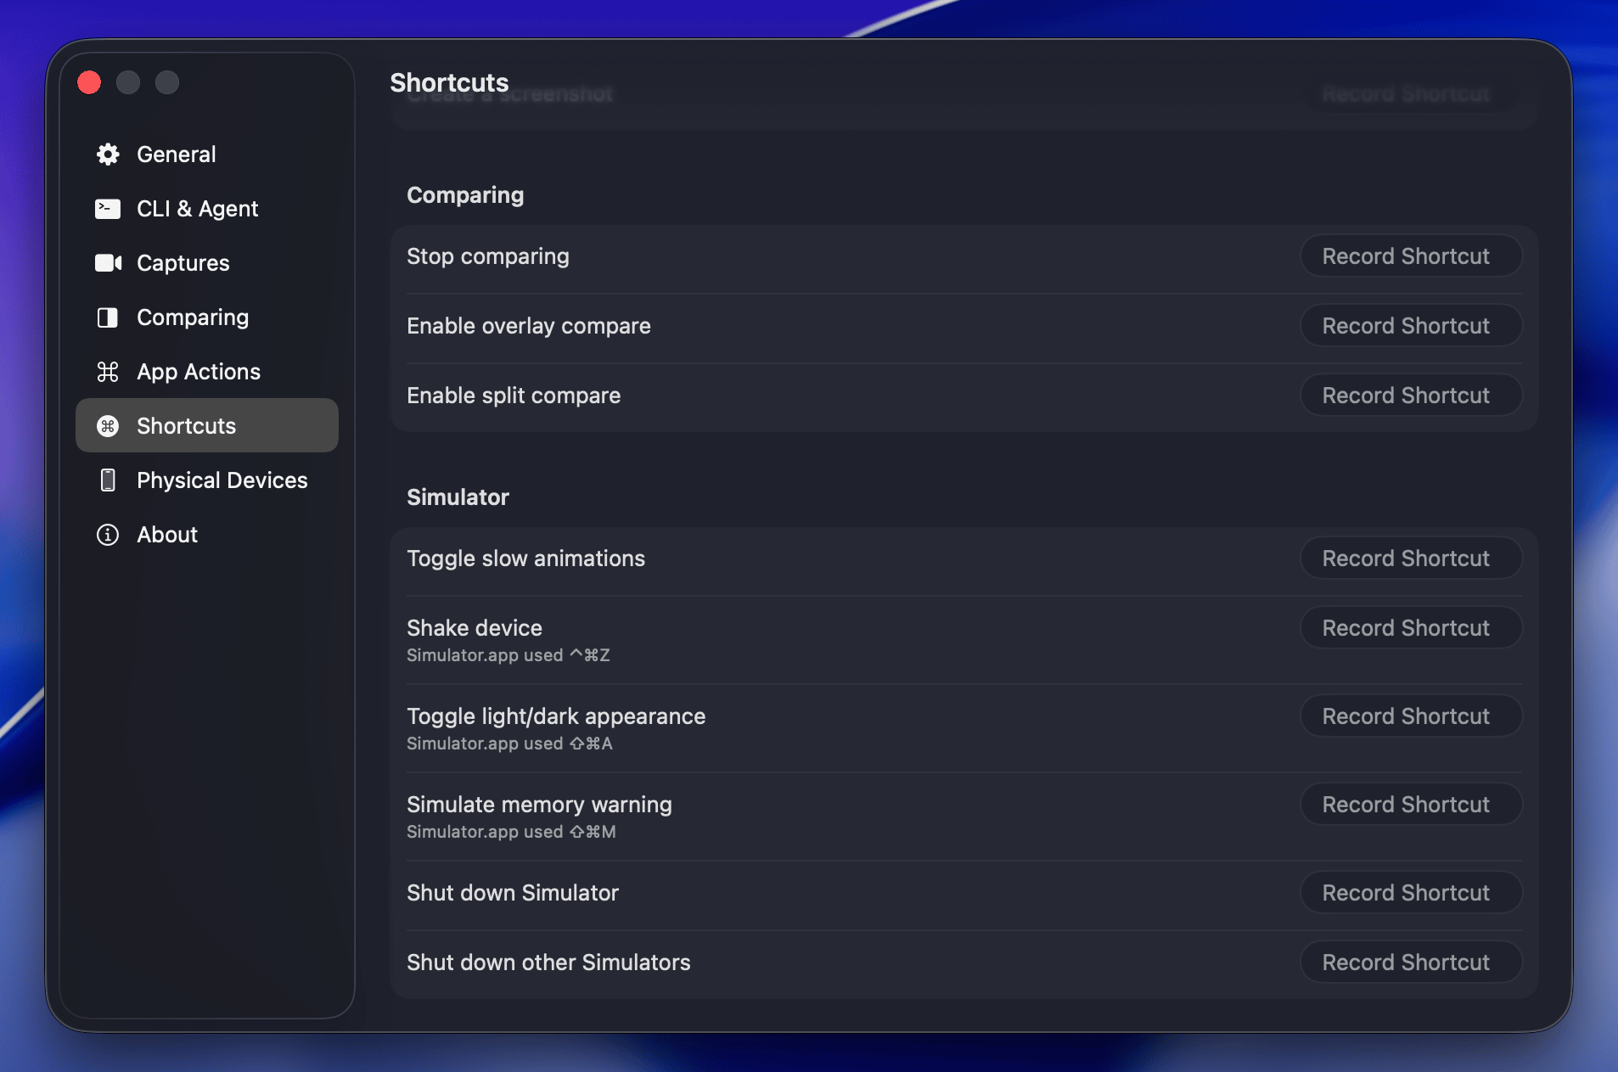This screenshot has width=1618, height=1072.
Task: Click the General gear icon
Action: [x=108, y=154]
